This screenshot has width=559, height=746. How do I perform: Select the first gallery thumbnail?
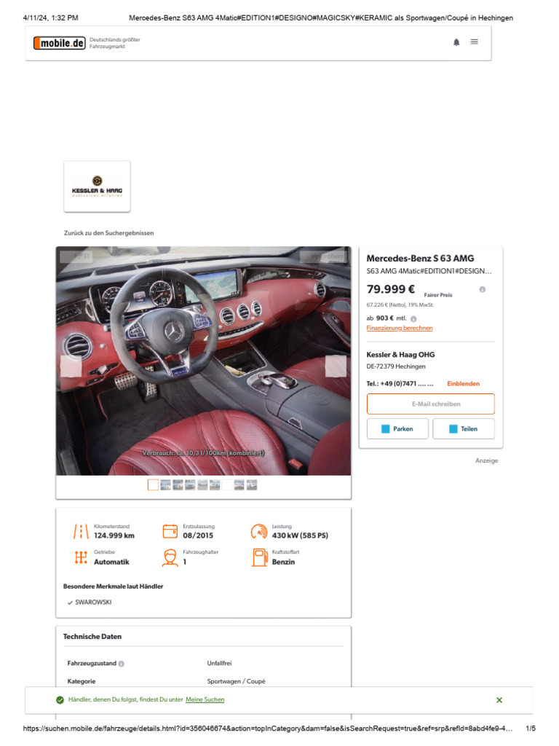click(x=153, y=484)
